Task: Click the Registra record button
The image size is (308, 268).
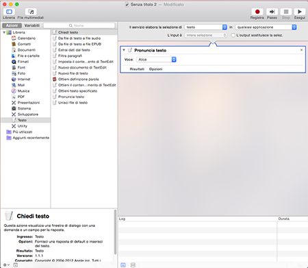Action: (x=257, y=12)
